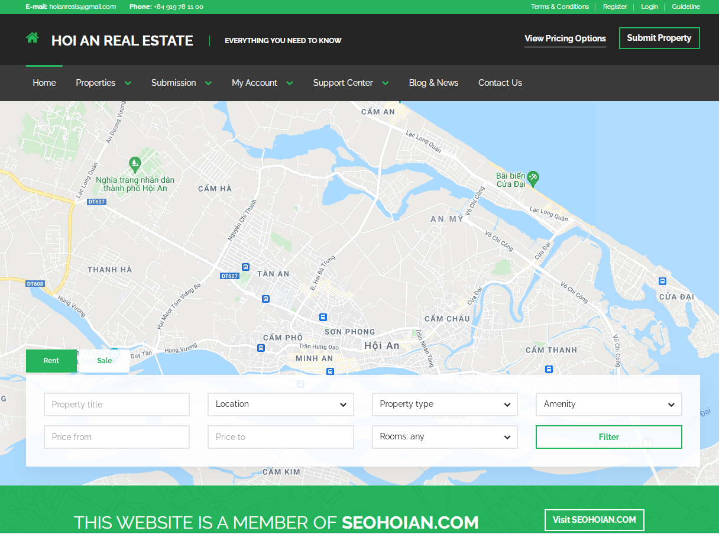The height and width of the screenshot is (534, 719).
Task: Select the transit icon near Minh An
Action: click(x=329, y=372)
